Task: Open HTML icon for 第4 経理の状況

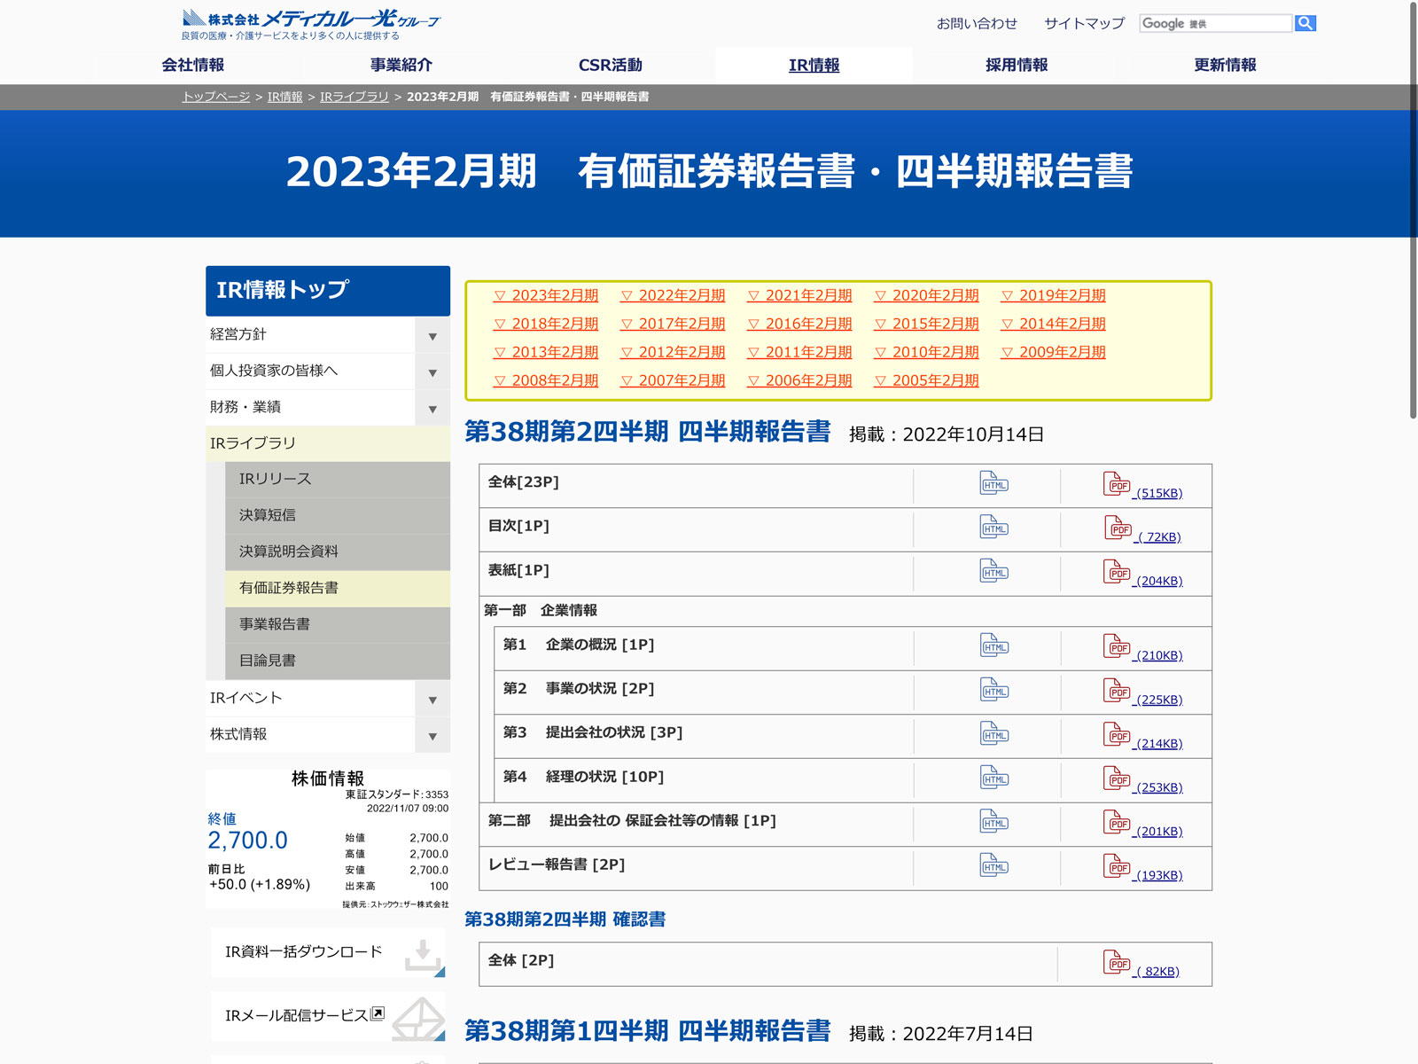Action: 993,778
